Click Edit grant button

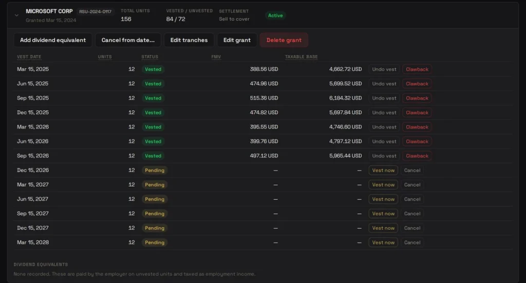pos(237,40)
